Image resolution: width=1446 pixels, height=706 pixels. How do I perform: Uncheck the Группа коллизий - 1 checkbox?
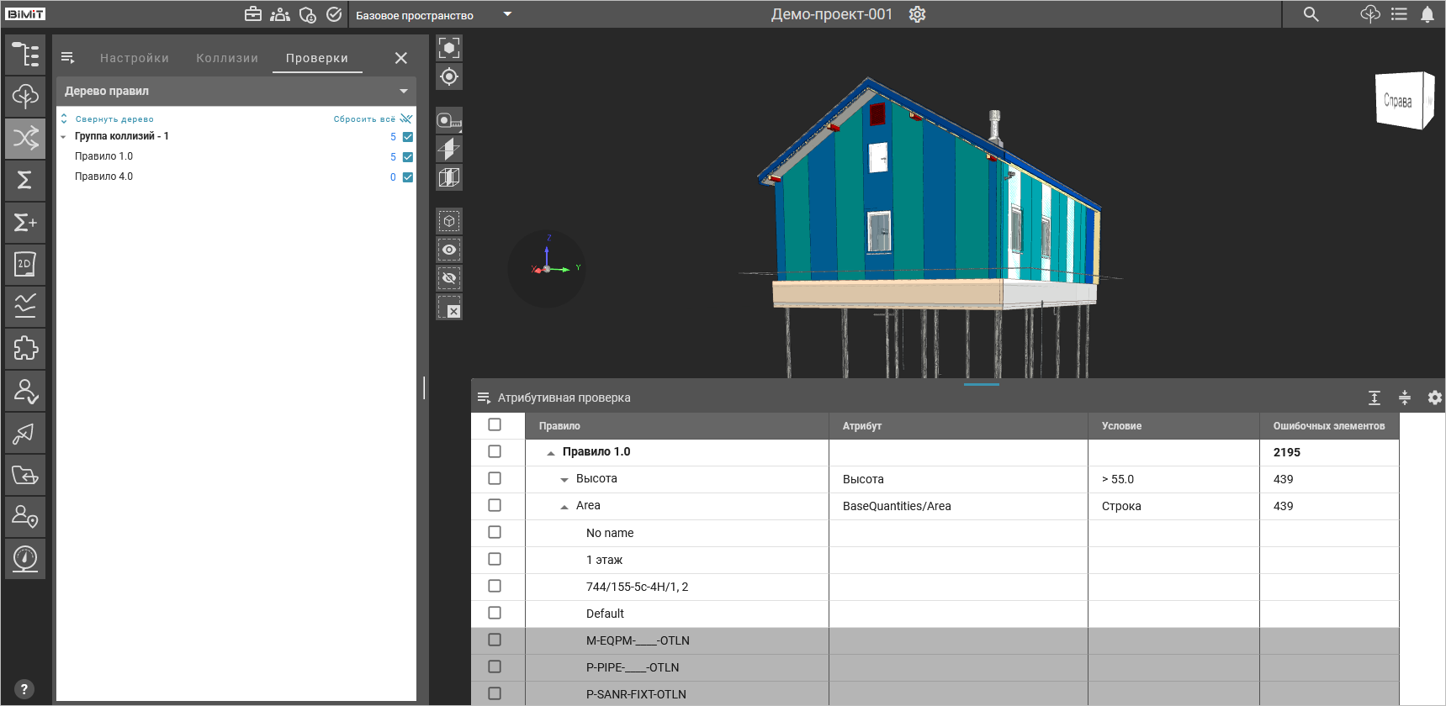(x=408, y=137)
